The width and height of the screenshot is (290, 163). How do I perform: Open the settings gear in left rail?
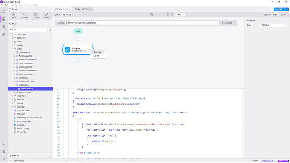[4, 159]
